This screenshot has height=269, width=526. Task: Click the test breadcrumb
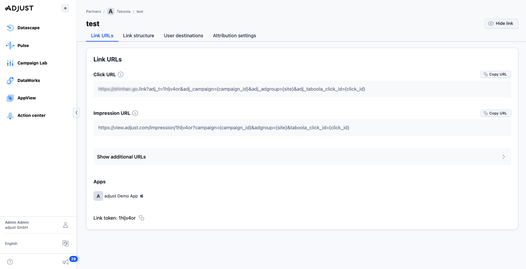[140, 11]
